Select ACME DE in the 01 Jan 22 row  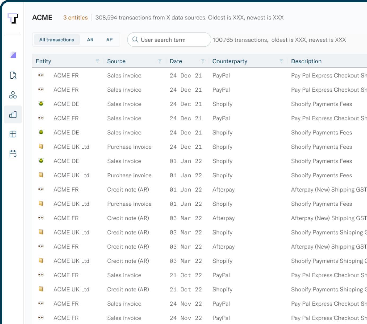(x=66, y=161)
